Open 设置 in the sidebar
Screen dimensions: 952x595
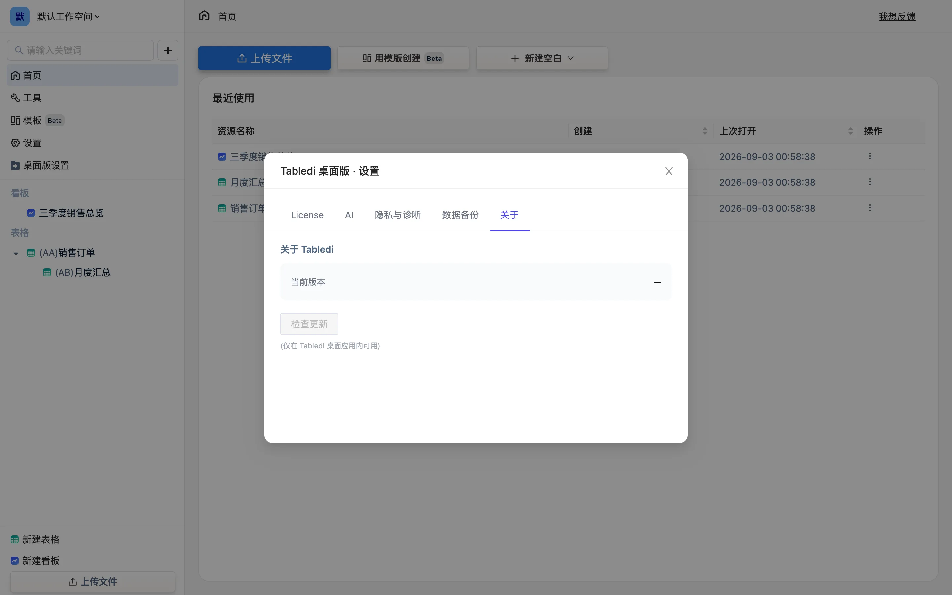click(93, 143)
